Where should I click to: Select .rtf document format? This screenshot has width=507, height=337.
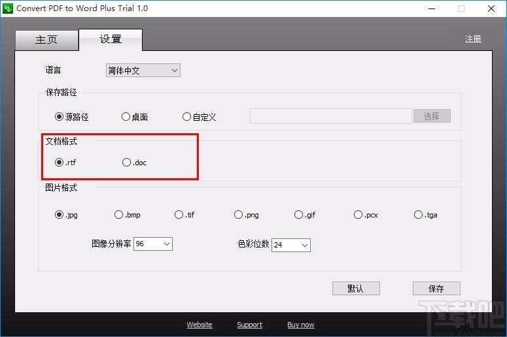(x=65, y=162)
